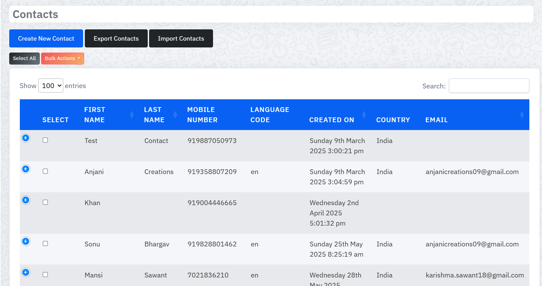The image size is (542, 286).
Task: Click the Country column header
Action: click(393, 120)
